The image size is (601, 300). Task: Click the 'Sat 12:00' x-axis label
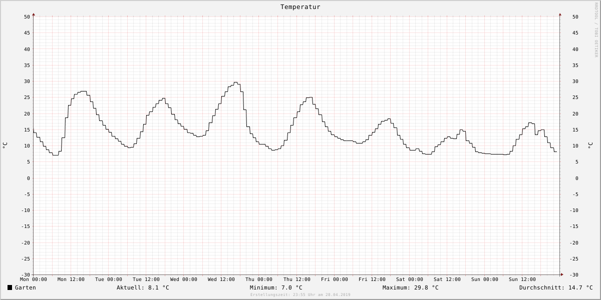point(447,279)
